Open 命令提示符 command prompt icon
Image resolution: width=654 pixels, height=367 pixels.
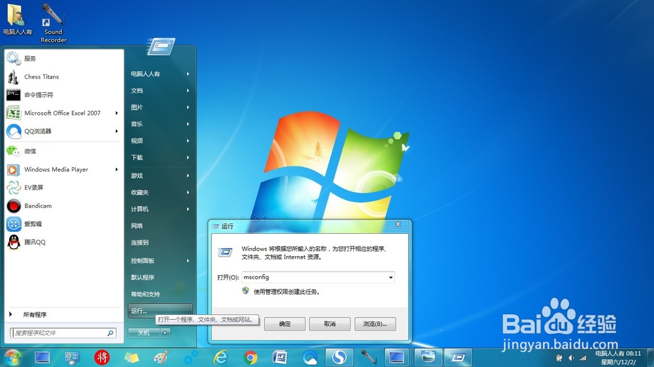(13, 95)
